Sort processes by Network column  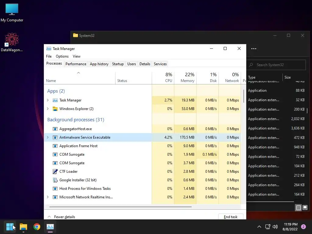coord(230,78)
